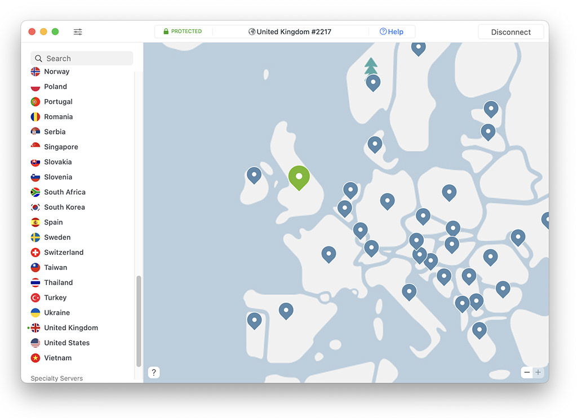Click the question mark map help button
The width and height of the screenshot is (577, 418).
154,372
